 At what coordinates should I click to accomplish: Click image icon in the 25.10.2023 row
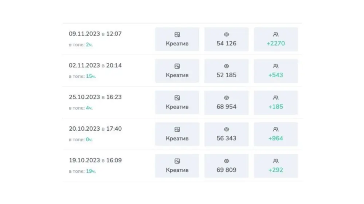point(177,98)
